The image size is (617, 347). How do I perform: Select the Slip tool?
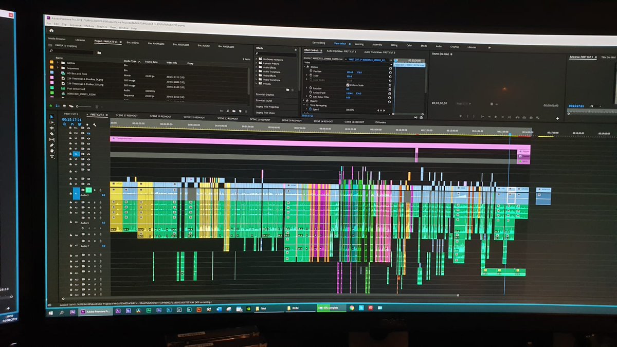(x=51, y=139)
